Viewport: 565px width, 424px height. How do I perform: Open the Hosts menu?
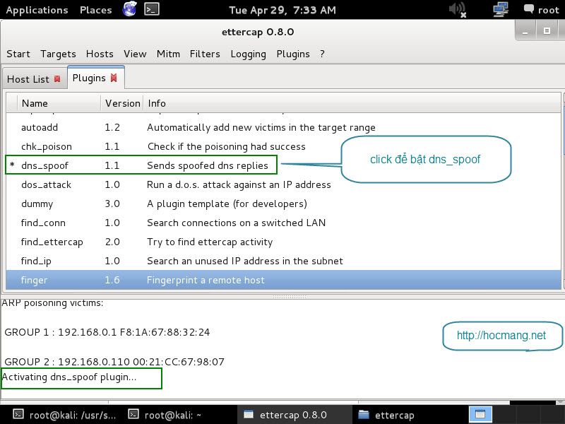coord(100,54)
